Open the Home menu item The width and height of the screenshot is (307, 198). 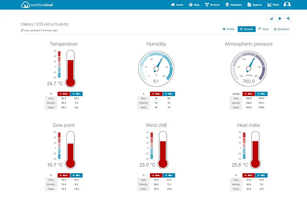click(x=177, y=5)
